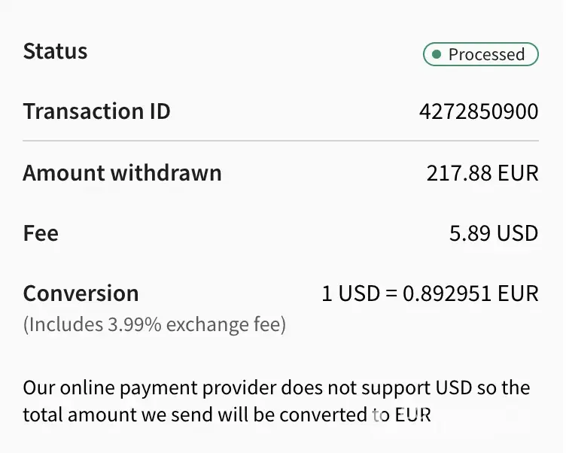Click '1 USD' in the conversion rate
The height and width of the screenshot is (453, 566).
point(351,293)
